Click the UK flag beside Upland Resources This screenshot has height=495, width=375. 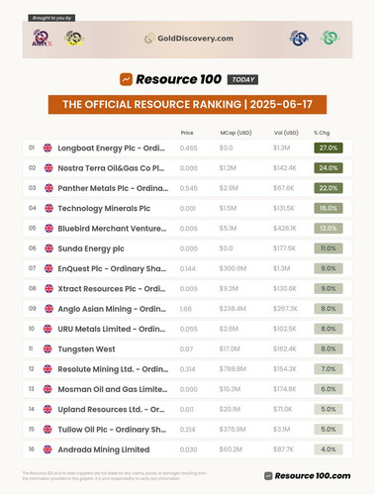point(47,409)
